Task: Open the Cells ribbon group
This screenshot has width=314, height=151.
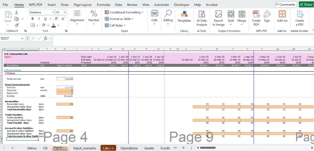Action: point(155,17)
